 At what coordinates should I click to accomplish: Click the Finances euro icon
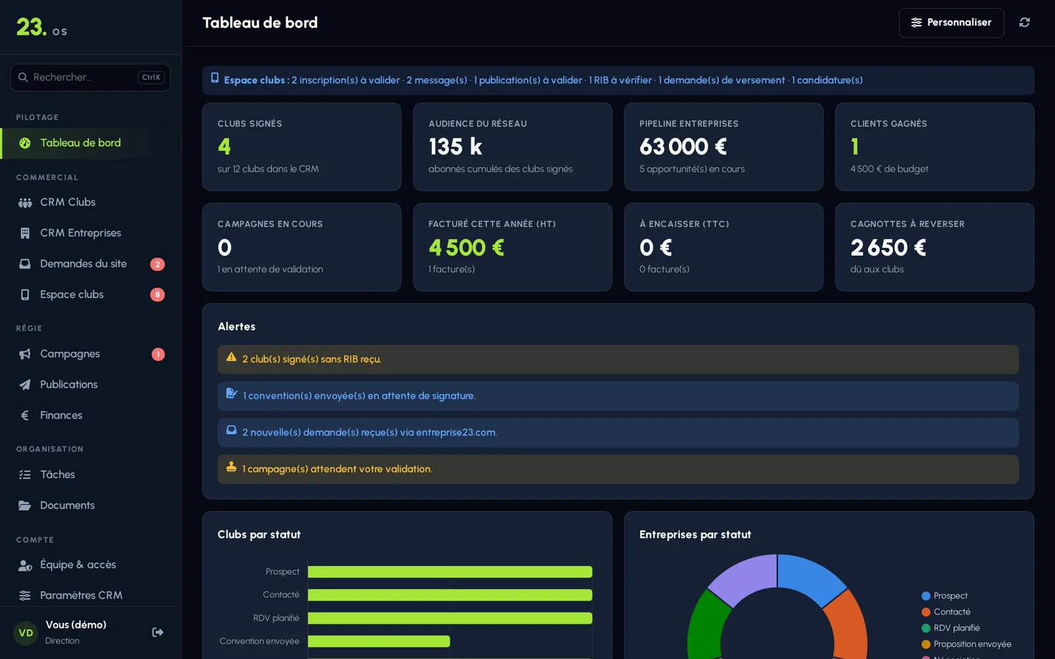pos(25,415)
